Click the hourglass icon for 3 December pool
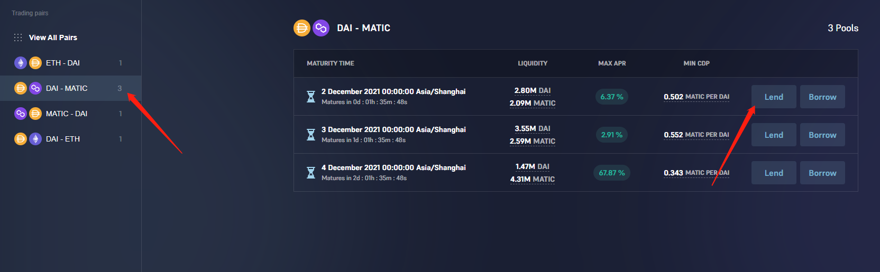 [x=311, y=135]
